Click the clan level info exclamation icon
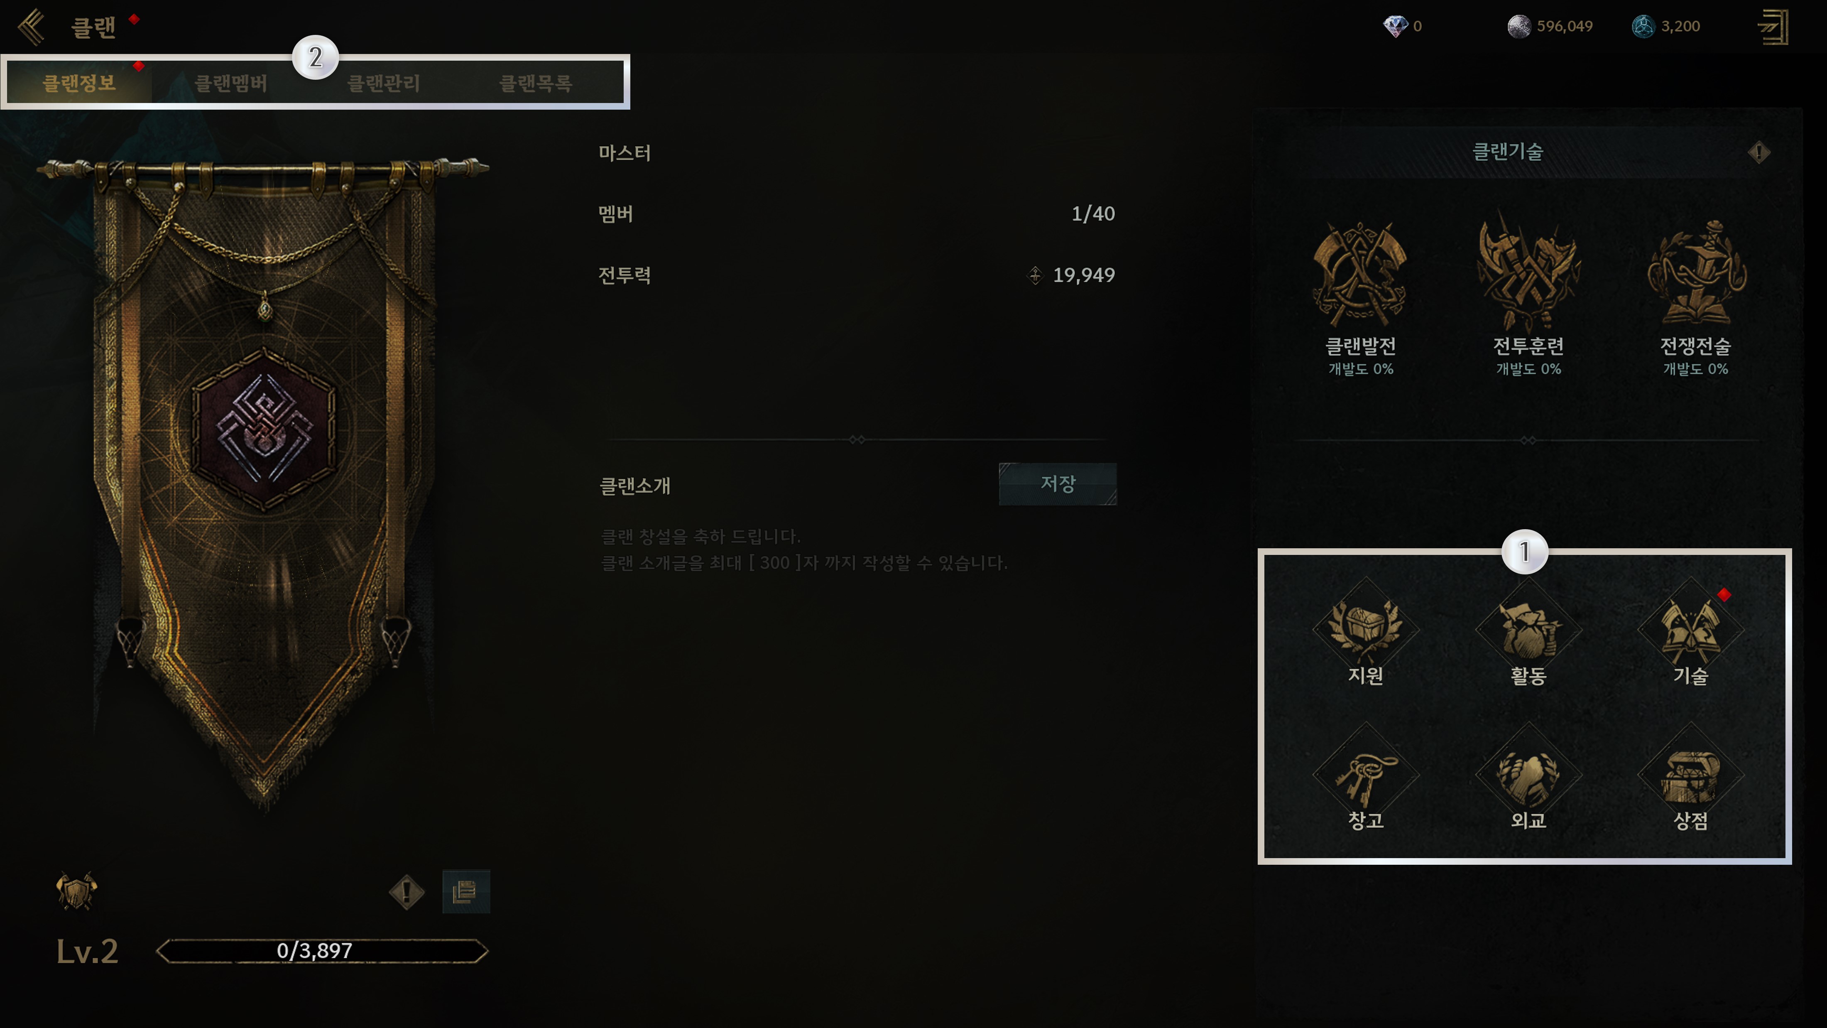1827x1028 pixels. point(407,892)
